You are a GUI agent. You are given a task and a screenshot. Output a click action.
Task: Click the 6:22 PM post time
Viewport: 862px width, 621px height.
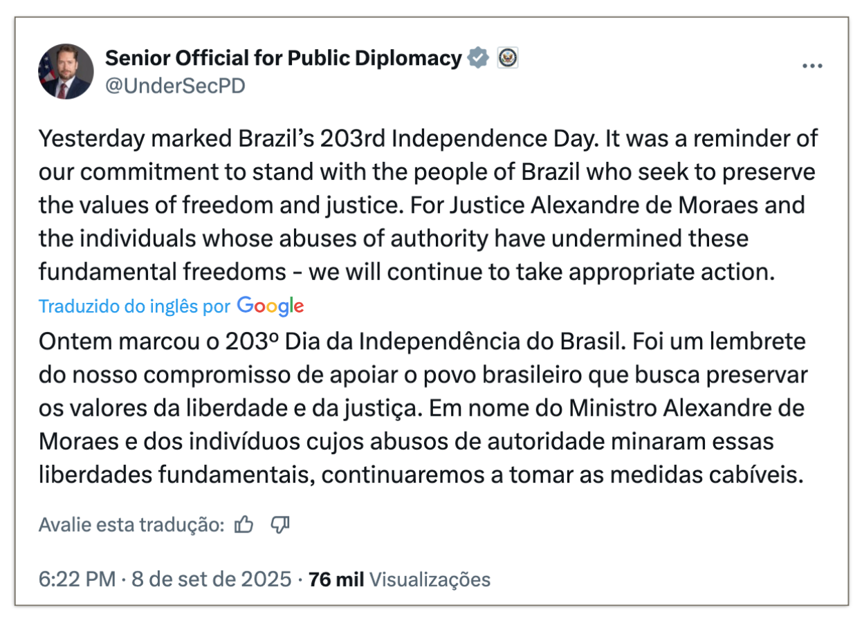[x=77, y=579]
